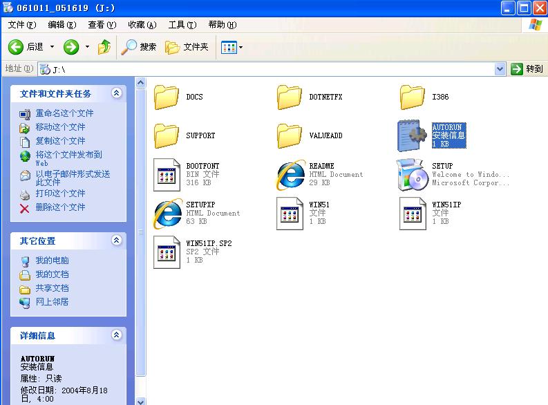Click 重命名这个文件 link
548x405 pixels.
click(65, 113)
